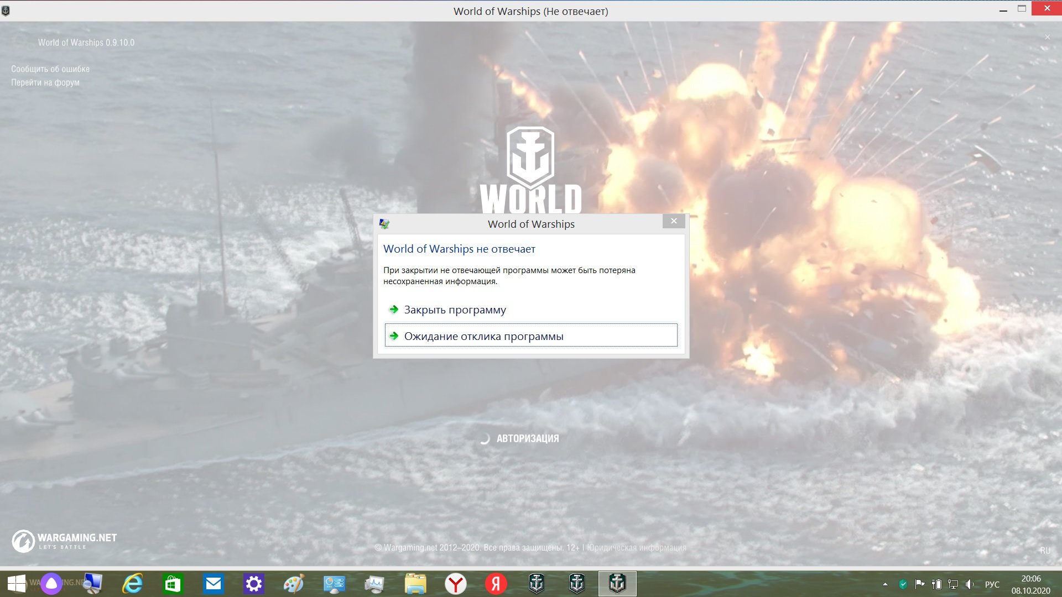
Task: Expand hidden system tray icons arrow
Action: [885, 584]
